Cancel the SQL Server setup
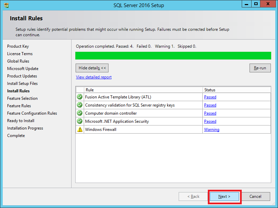 tap(255, 197)
